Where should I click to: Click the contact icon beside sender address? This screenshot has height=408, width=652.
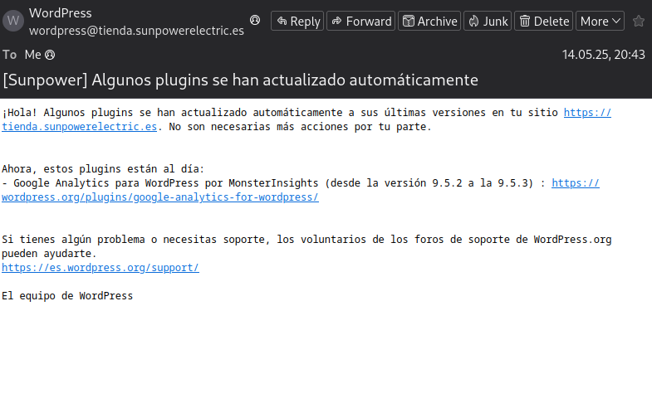(255, 20)
